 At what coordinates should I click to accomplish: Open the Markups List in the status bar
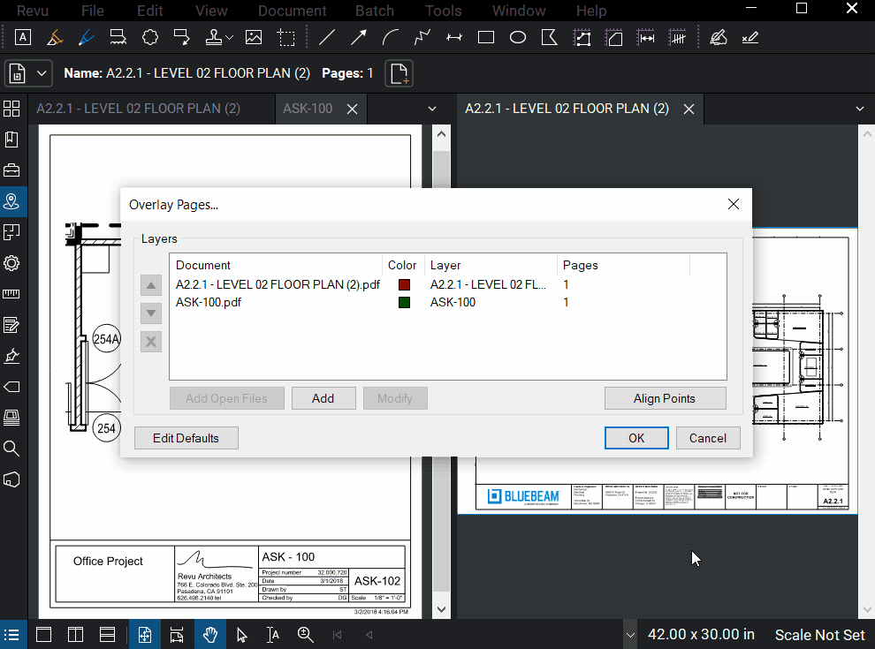tap(13, 634)
